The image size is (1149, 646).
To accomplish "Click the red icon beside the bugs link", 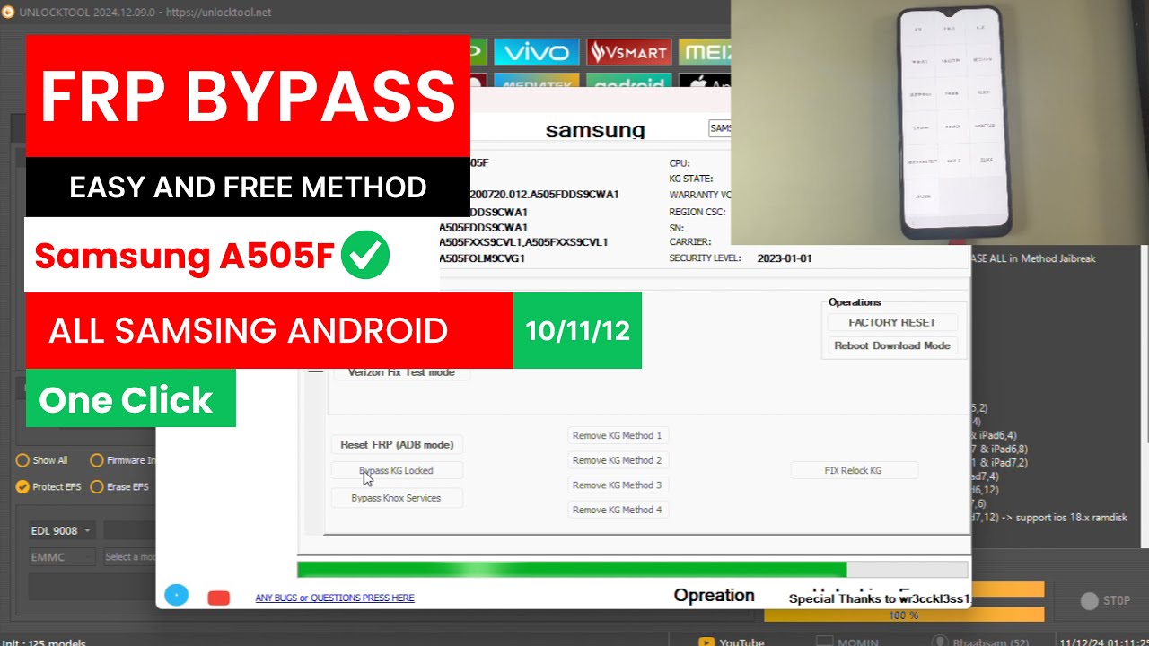I will click(218, 598).
